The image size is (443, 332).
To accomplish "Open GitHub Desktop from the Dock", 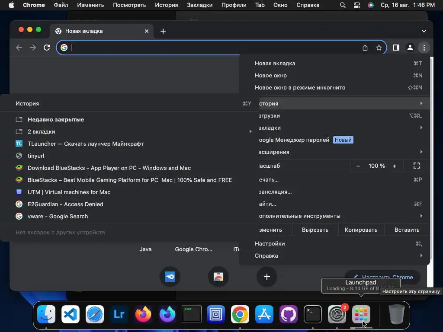I will pos(289,314).
